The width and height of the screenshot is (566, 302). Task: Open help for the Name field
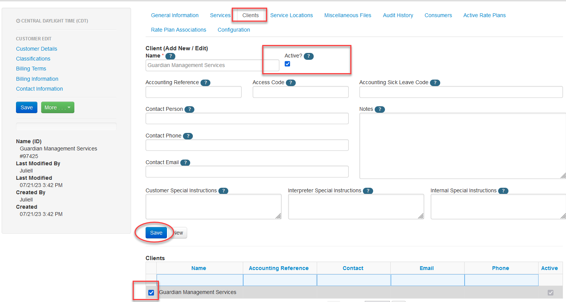point(170,56)
